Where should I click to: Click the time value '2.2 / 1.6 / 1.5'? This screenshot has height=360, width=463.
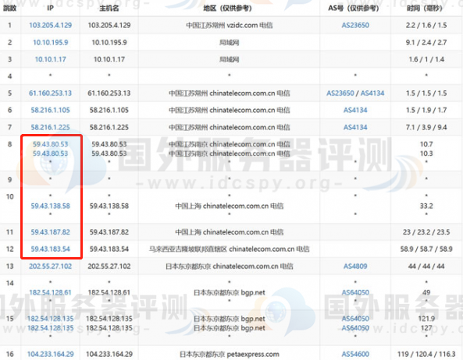pyautogui.click(x=426, y=26)
